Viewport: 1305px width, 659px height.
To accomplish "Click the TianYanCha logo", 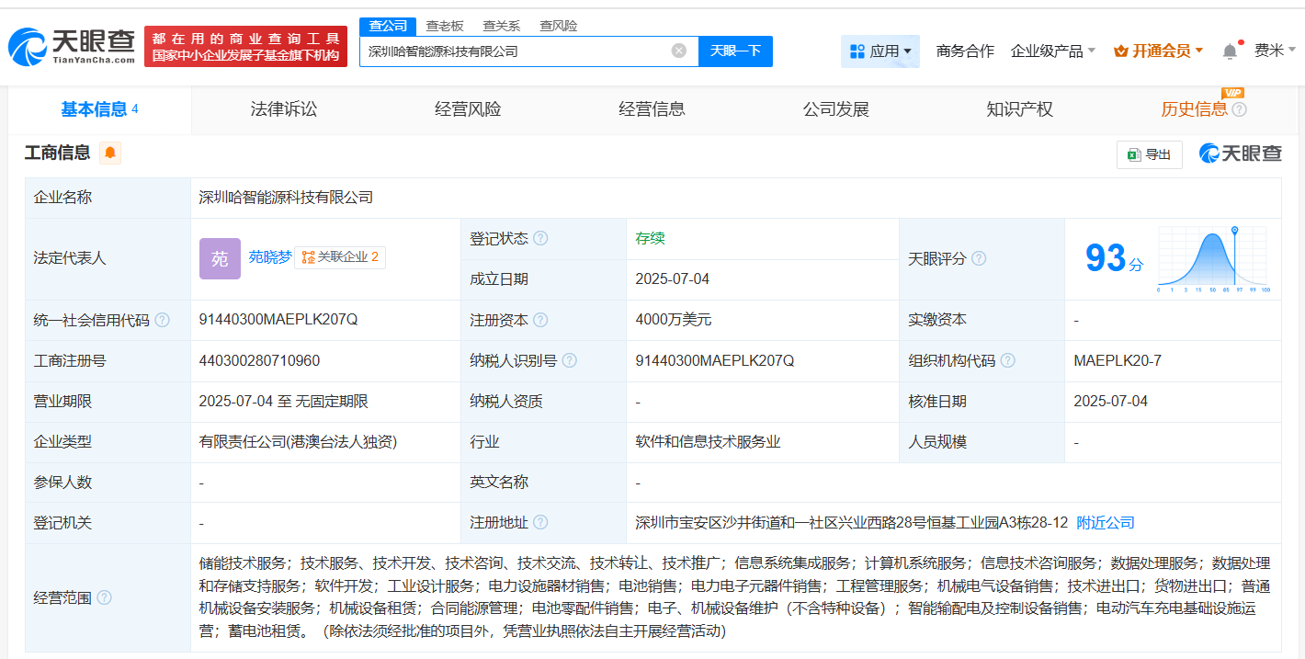I will pyautogui.click(x=72, y=46).
